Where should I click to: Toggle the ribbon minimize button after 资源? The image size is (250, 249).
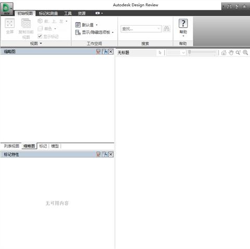[x=97, y=13]
